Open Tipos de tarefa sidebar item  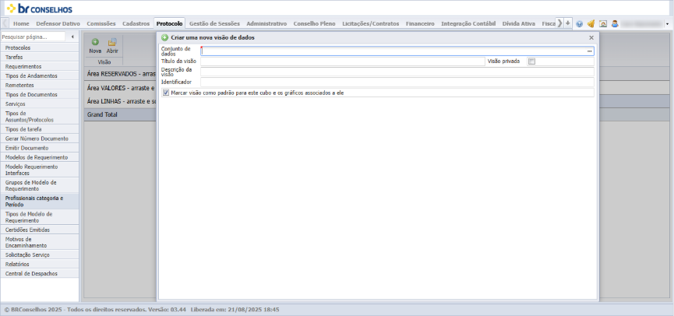tap(40, 129)
